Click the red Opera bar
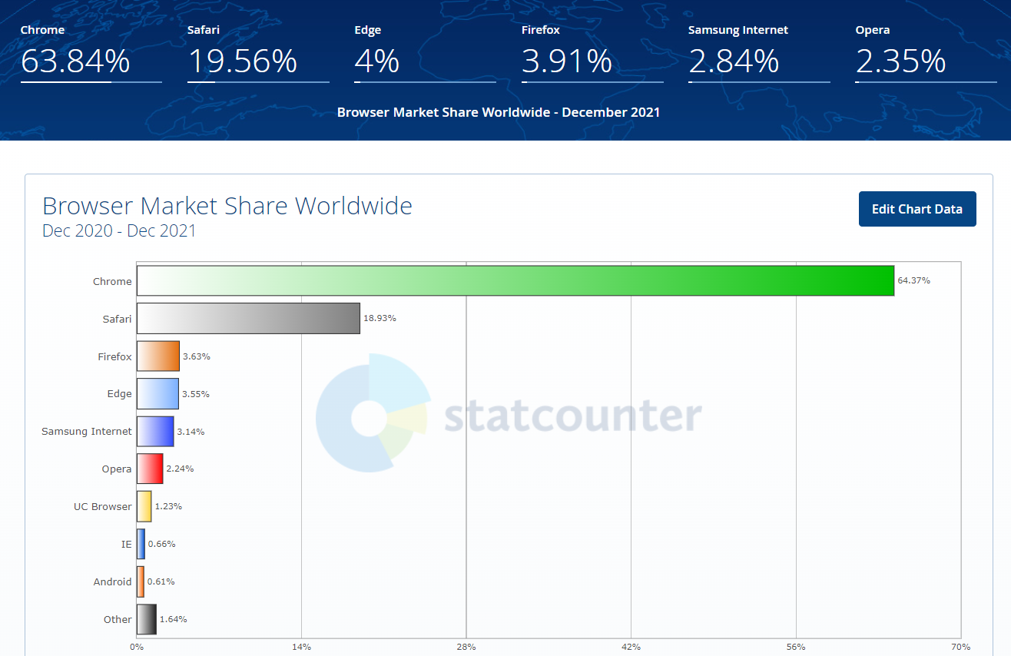Screen dimensions: 1011x656 150,469
